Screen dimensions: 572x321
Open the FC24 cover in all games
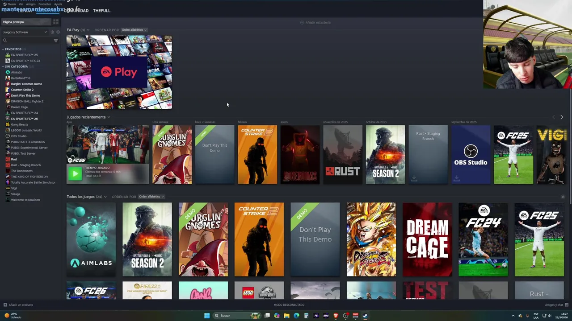pyautogui.click(x=483, y=239)
